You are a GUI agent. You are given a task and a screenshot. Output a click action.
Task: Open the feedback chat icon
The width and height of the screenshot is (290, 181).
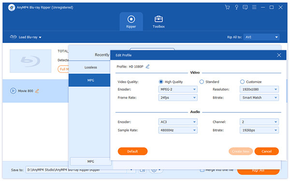[245, 7]
